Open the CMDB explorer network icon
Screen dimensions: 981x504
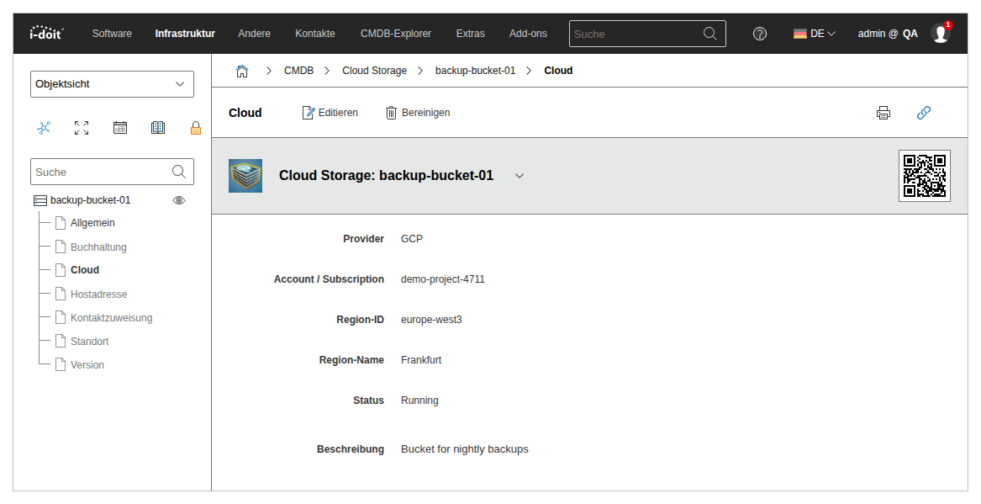point(44,128)
